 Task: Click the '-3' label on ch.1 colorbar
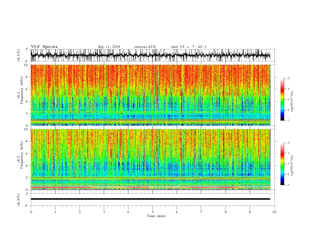288,78
